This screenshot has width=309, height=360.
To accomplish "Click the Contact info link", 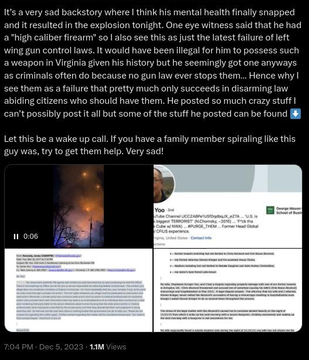I will pyautogui.click(x=201, y=238).
